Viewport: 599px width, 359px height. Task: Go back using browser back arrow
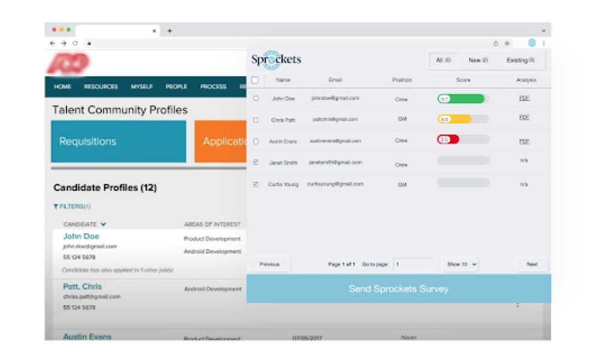[x=52, y=44]
